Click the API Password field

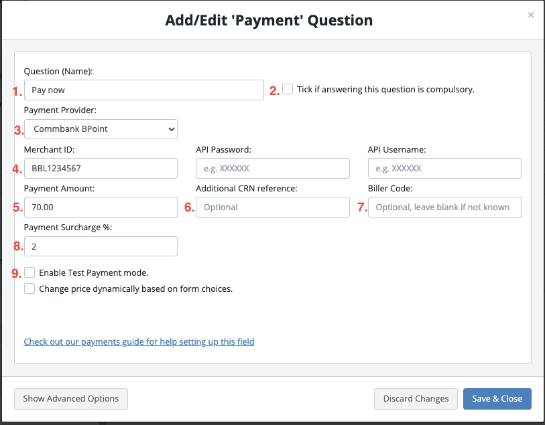pos(272,168)
